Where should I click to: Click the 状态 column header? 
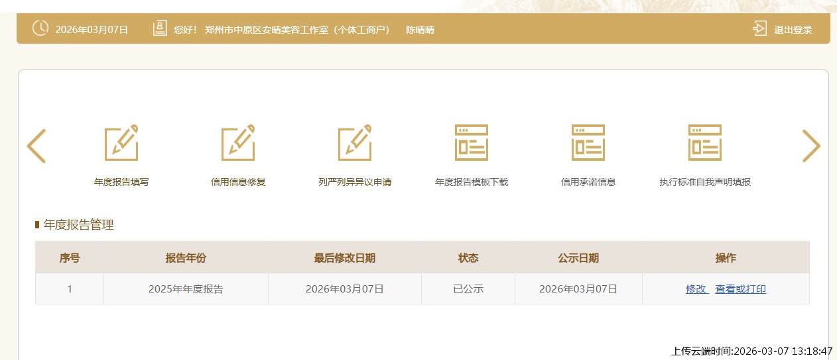click(468, 258)
